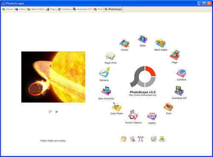Visit the photoscape.org website link
213x157 pixels.
point(143,95)
